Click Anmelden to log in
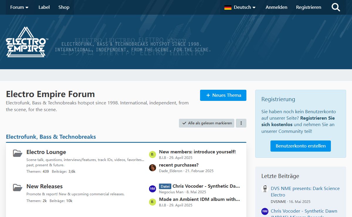 pyautogui.click(x=276, y=7)
